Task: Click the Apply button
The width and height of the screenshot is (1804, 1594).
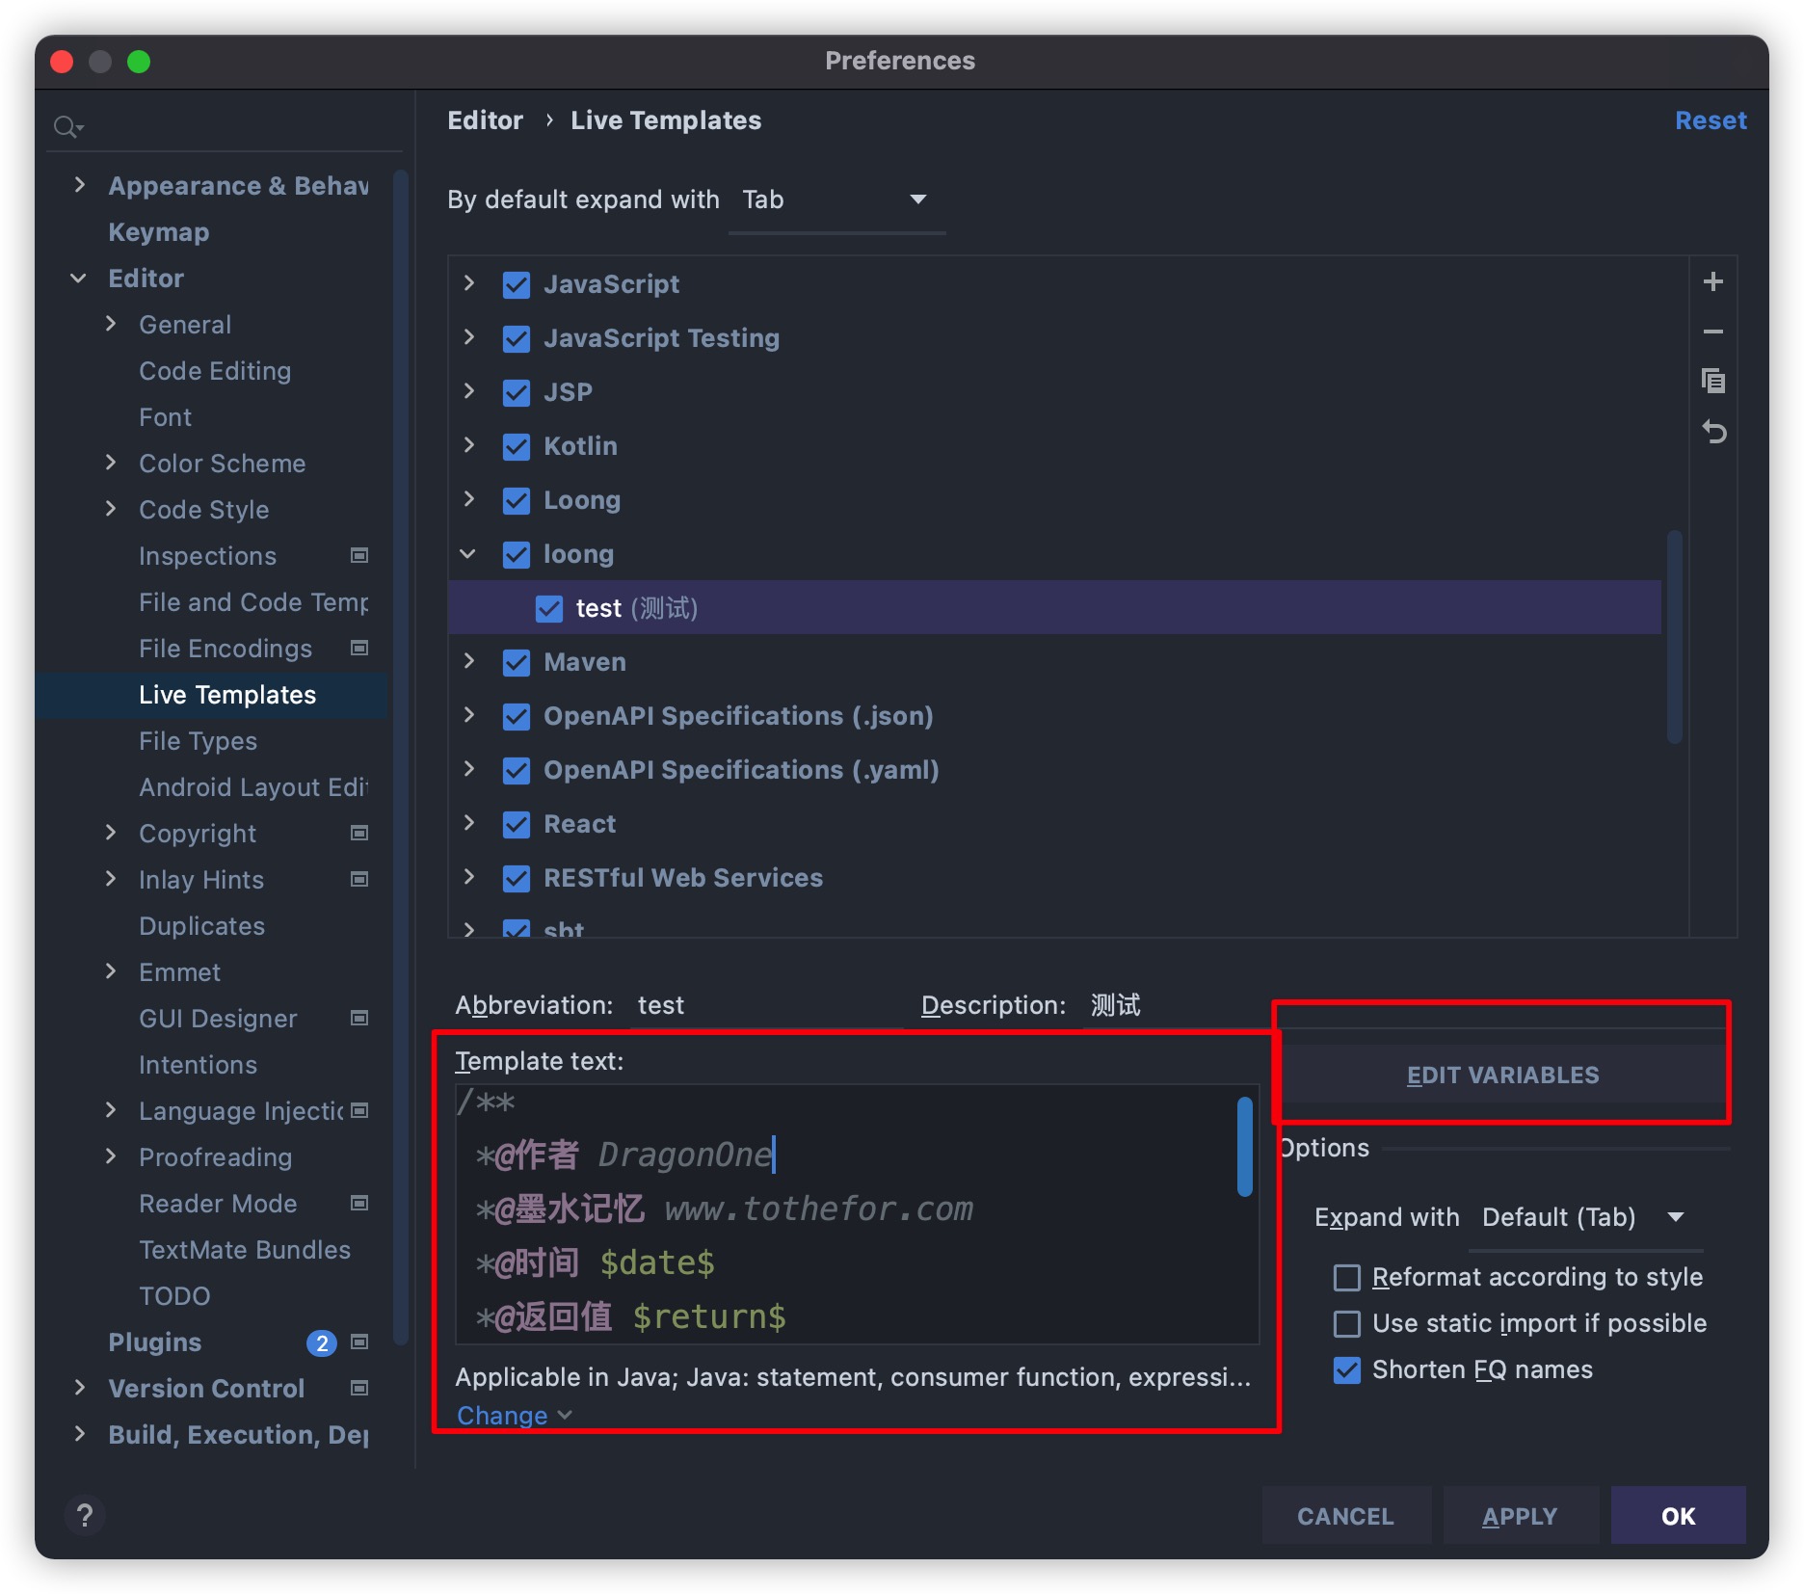Action: click(x=1520, y=1516)
